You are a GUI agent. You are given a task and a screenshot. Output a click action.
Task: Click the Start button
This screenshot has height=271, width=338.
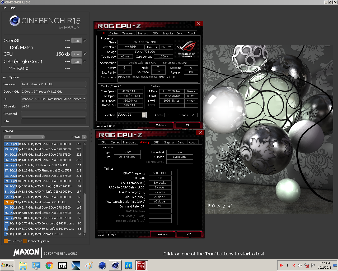[7, 265]
